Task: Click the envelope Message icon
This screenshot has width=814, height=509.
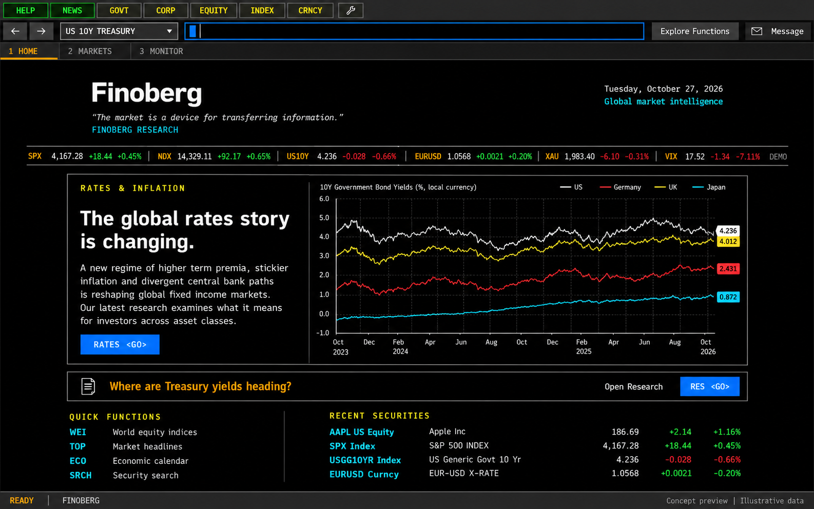Action: click(x=757, y=31)
